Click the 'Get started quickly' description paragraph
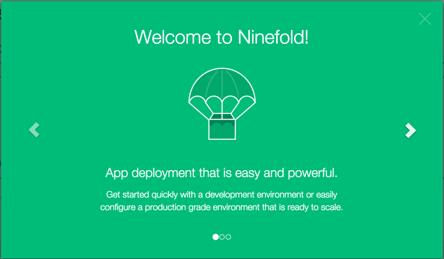Screen dimensions: 444x259 pyautogui.click(x=222, y=201)
